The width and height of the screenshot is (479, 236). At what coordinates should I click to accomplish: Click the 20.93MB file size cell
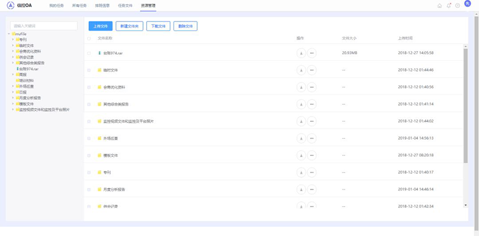pos(350,53)
